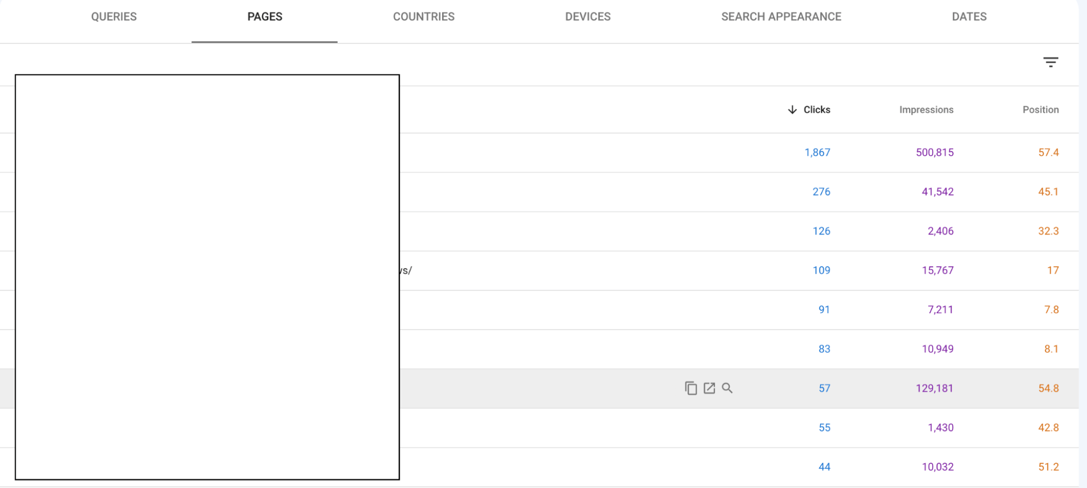Open the table filter icon
Image resolution: width=1087 pixels, height=488 pixels.
1051,62
